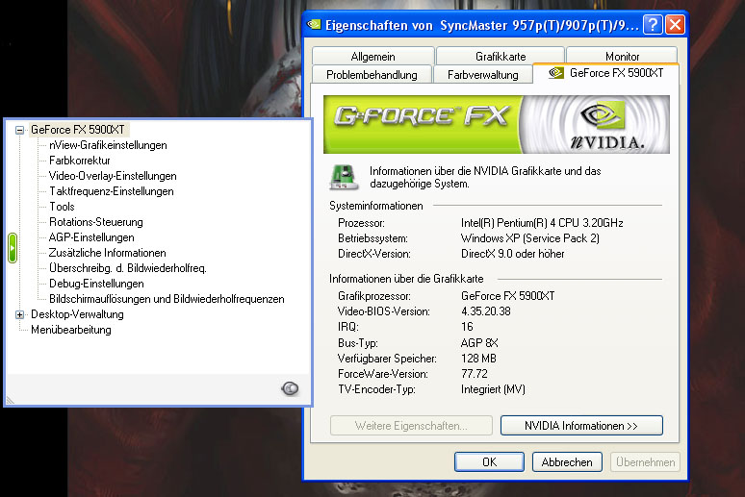Confirm with the OK button
The height and width of the screenshot is (497, 745).
pyautogui.click(x=489, y=462)
